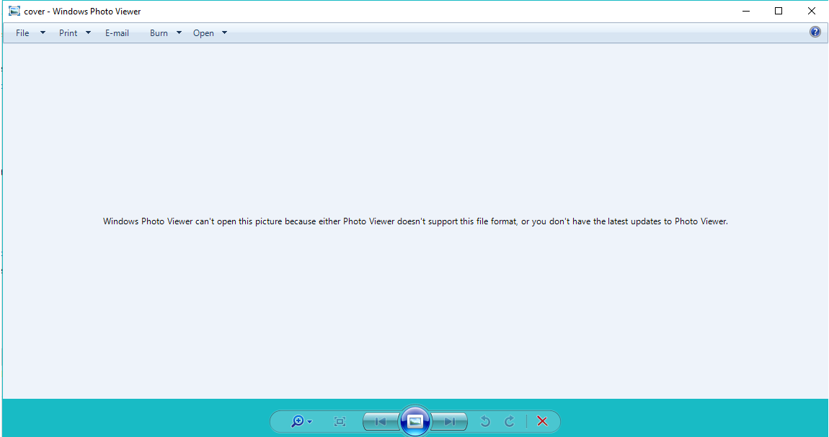Select the Open menu item
This screenshot has width=829, height=437.
[x=204, y=32]
